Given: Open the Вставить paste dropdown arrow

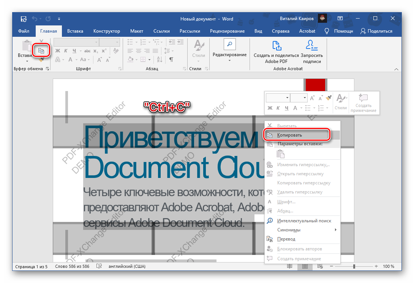Looking at the screenshot, I should [x=27, y=61].
